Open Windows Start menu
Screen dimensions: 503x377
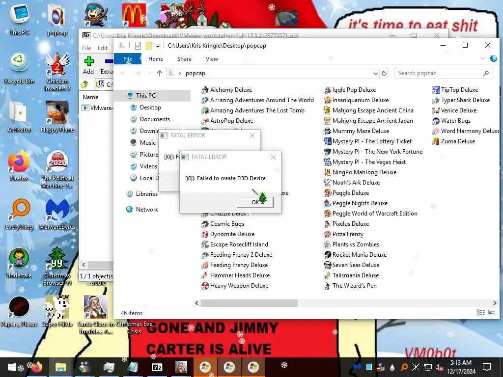click(12, 367)
